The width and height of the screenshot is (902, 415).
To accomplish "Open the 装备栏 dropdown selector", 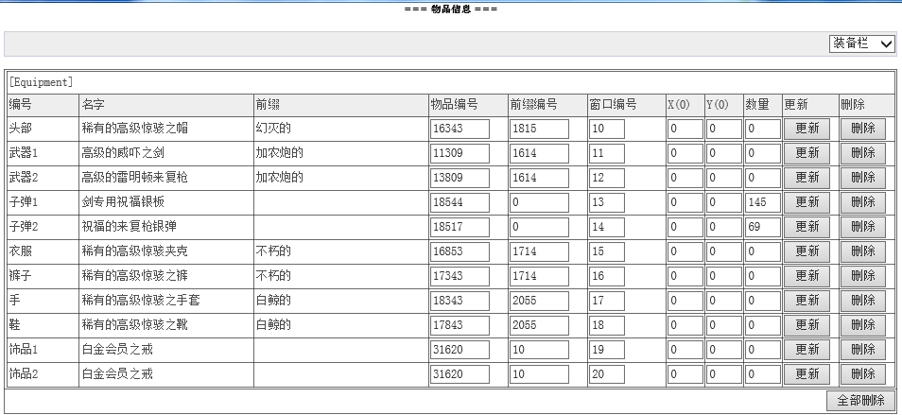I will (x=861, y=43).
